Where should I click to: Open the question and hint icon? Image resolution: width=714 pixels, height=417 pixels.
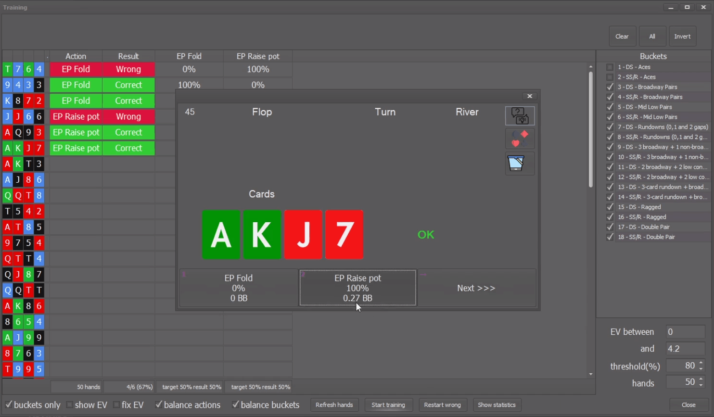point(520,116)
